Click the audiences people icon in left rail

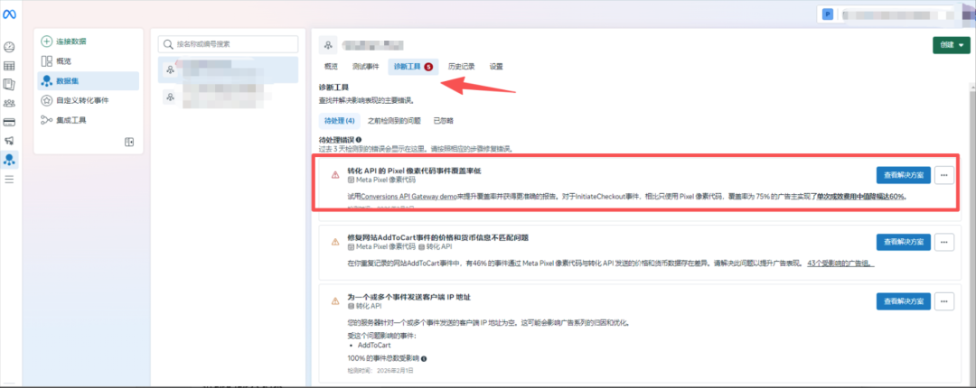point(9,104)
